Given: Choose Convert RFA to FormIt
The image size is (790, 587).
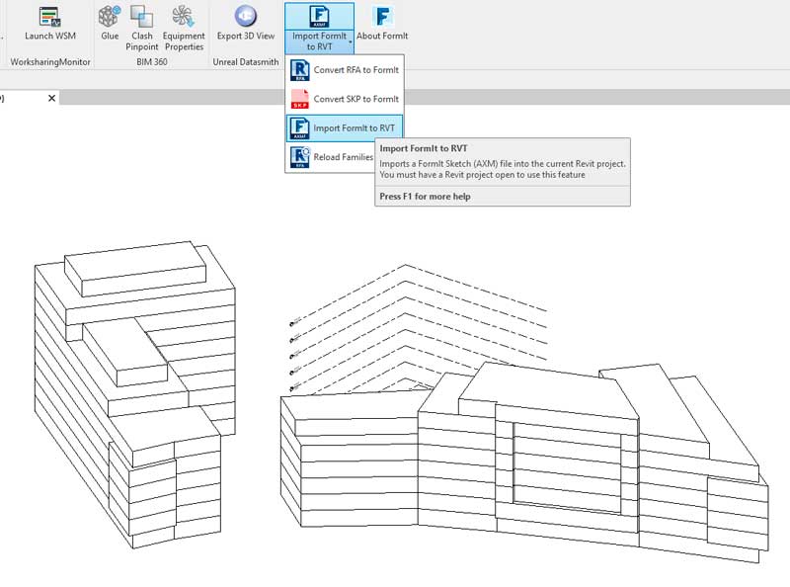Looking at the screenshot, I should tap(344, 71).
